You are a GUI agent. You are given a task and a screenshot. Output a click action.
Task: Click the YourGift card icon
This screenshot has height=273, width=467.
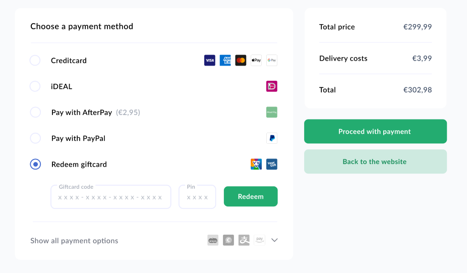pyautogui.click(x=272, y=164)
